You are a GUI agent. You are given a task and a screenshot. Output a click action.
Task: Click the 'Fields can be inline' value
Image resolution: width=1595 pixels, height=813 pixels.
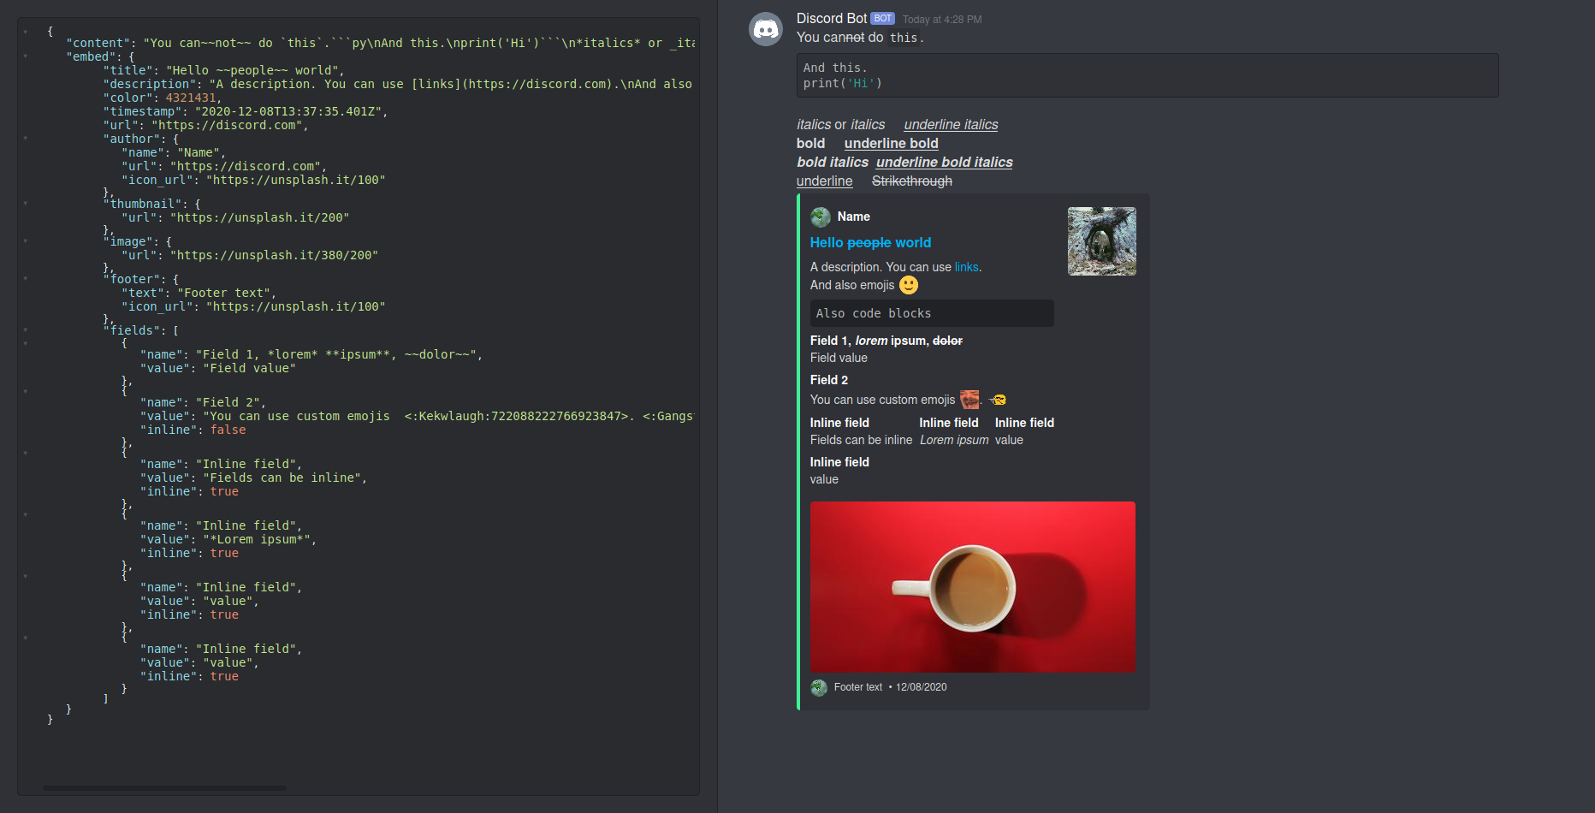click(x=861, y=440)
